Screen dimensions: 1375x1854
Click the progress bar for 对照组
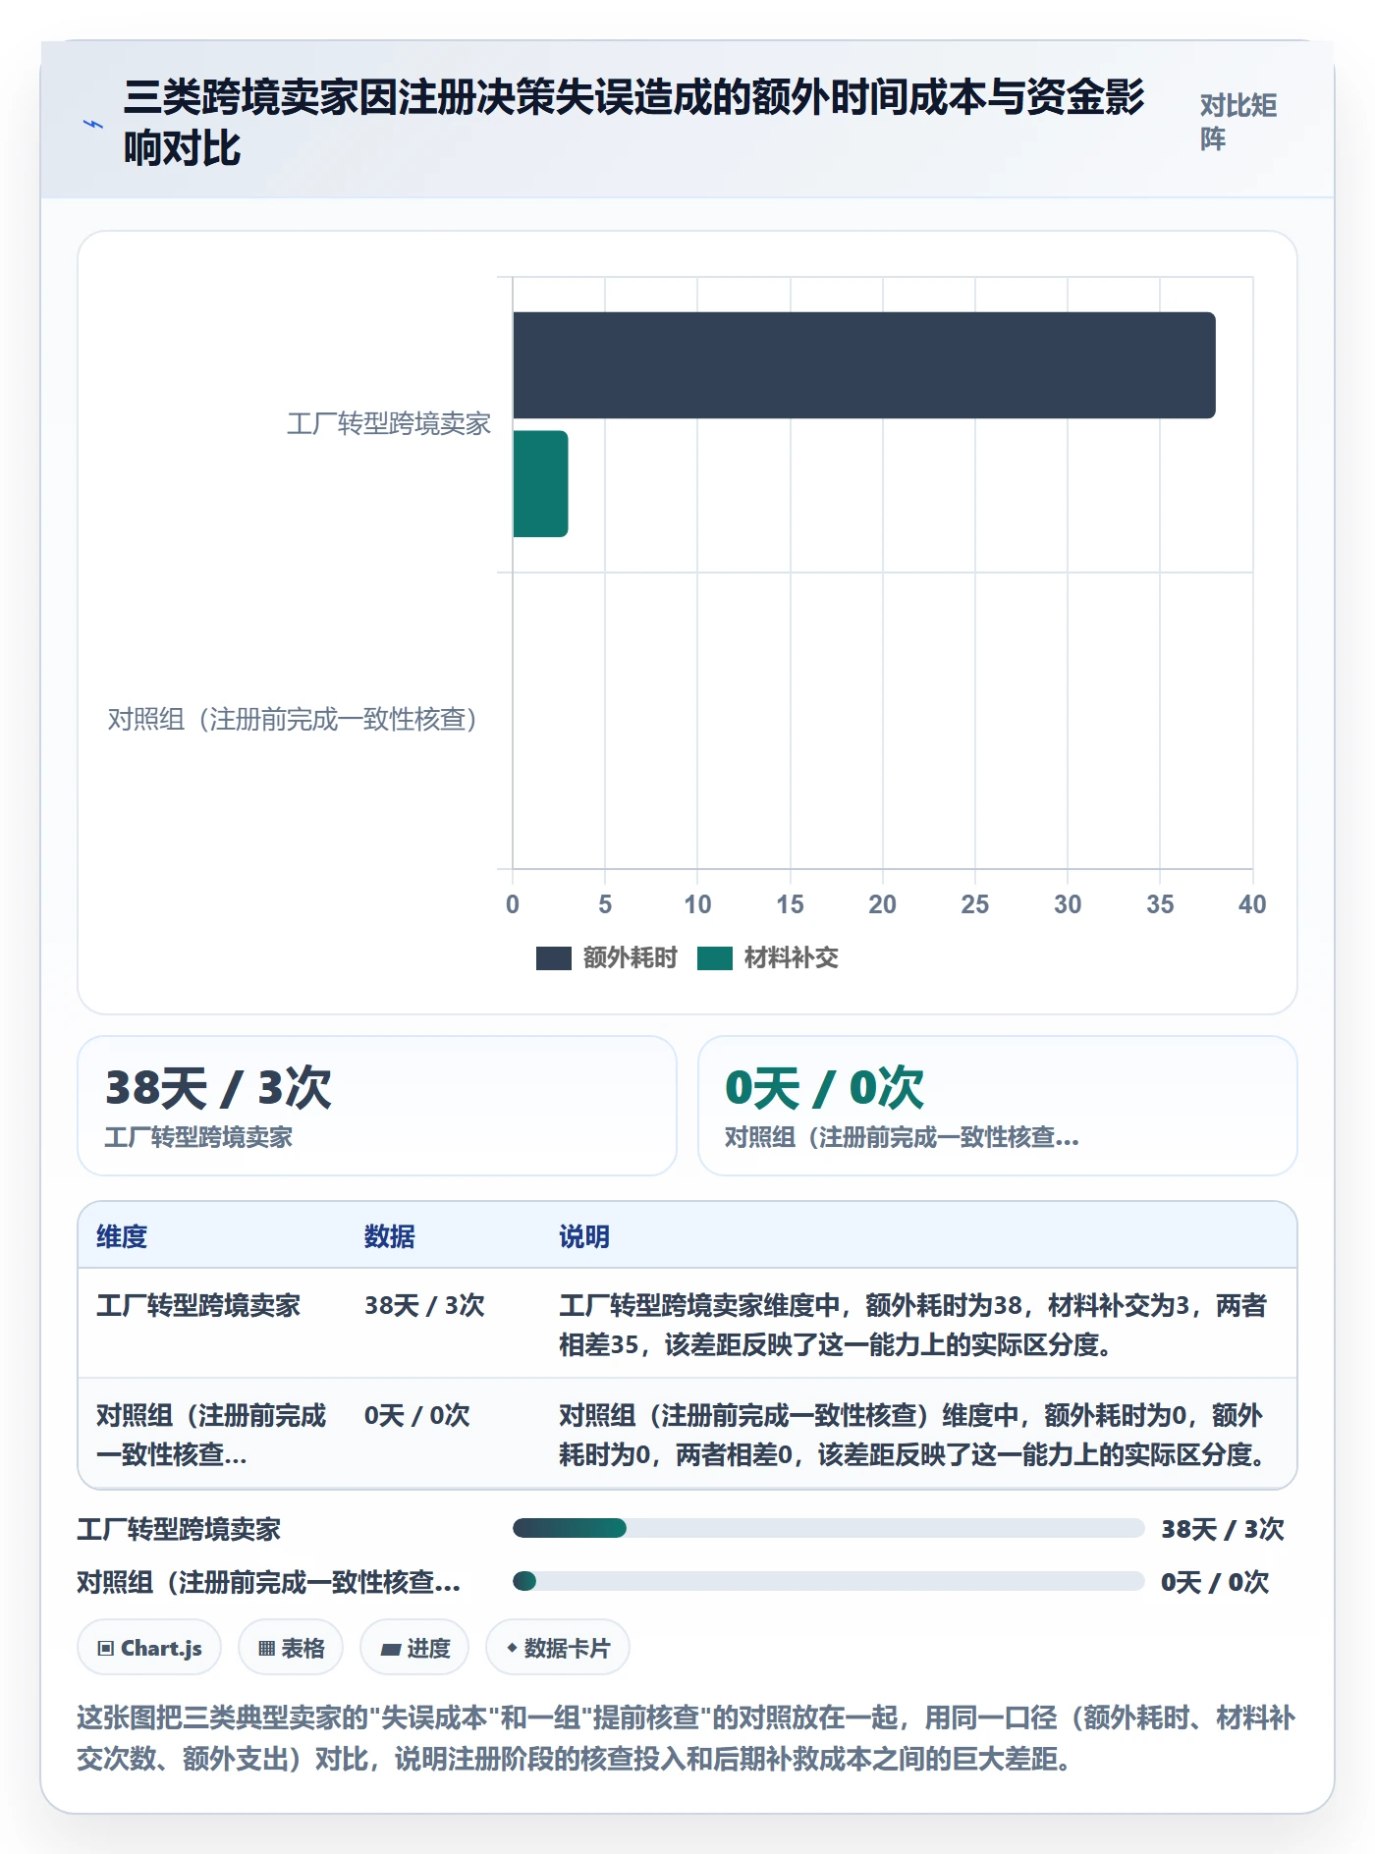click(x=828, y=1581)
